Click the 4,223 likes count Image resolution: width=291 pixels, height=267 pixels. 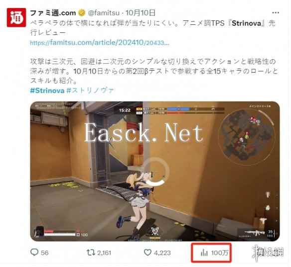pyautogui.click(x=162, y=253)
